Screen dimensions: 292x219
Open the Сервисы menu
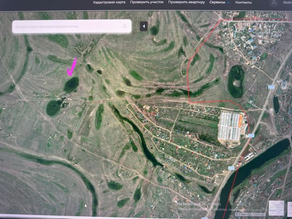coord(217,2)
